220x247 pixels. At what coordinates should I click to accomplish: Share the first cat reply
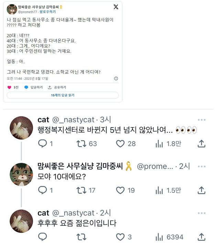202,144
